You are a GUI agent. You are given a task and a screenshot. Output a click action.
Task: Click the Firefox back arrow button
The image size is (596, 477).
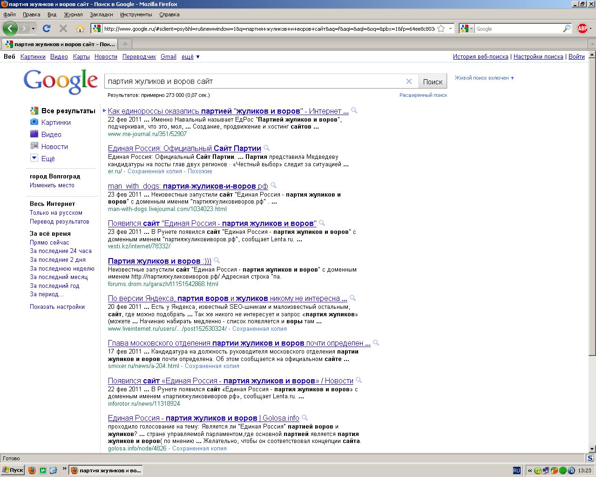pyautogui.click(x=10, y=28)
